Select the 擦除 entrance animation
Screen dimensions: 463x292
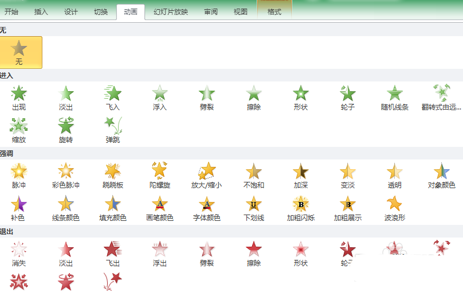pos(254,98)
